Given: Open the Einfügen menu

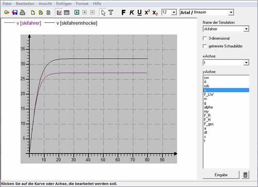Looking at the screenshot, I should point(64,3).
